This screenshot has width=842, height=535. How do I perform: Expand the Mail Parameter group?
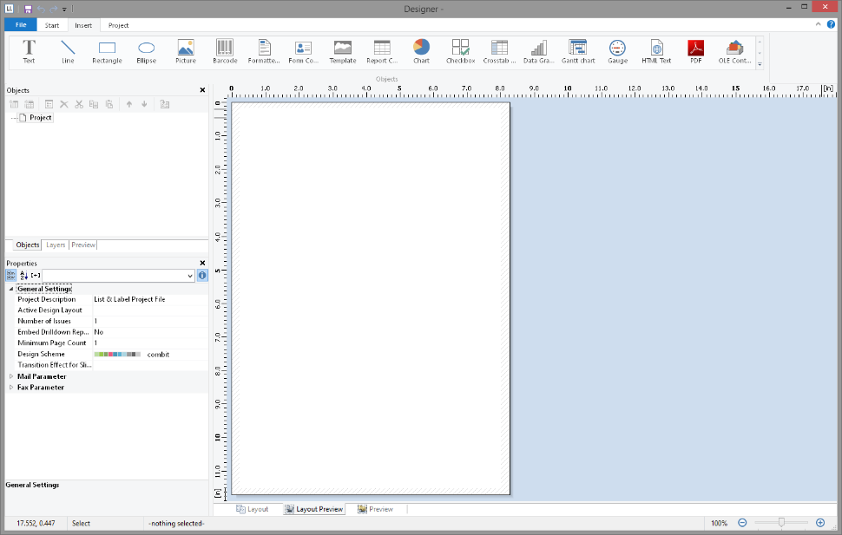tap(11, 376)
